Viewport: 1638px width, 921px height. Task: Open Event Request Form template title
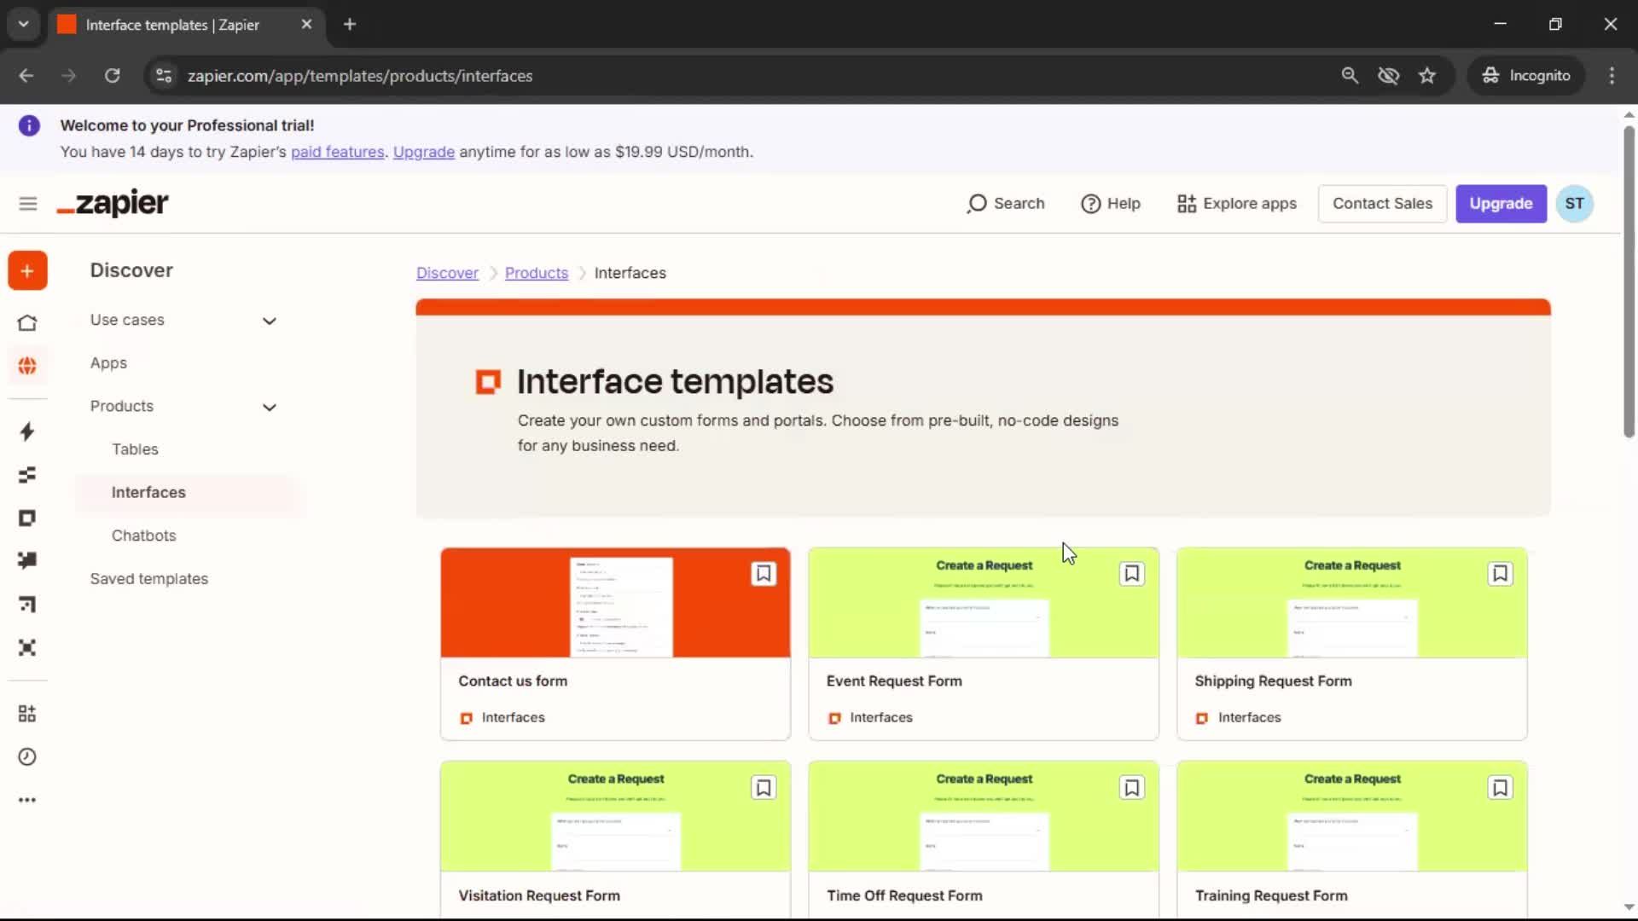(894, 681)
